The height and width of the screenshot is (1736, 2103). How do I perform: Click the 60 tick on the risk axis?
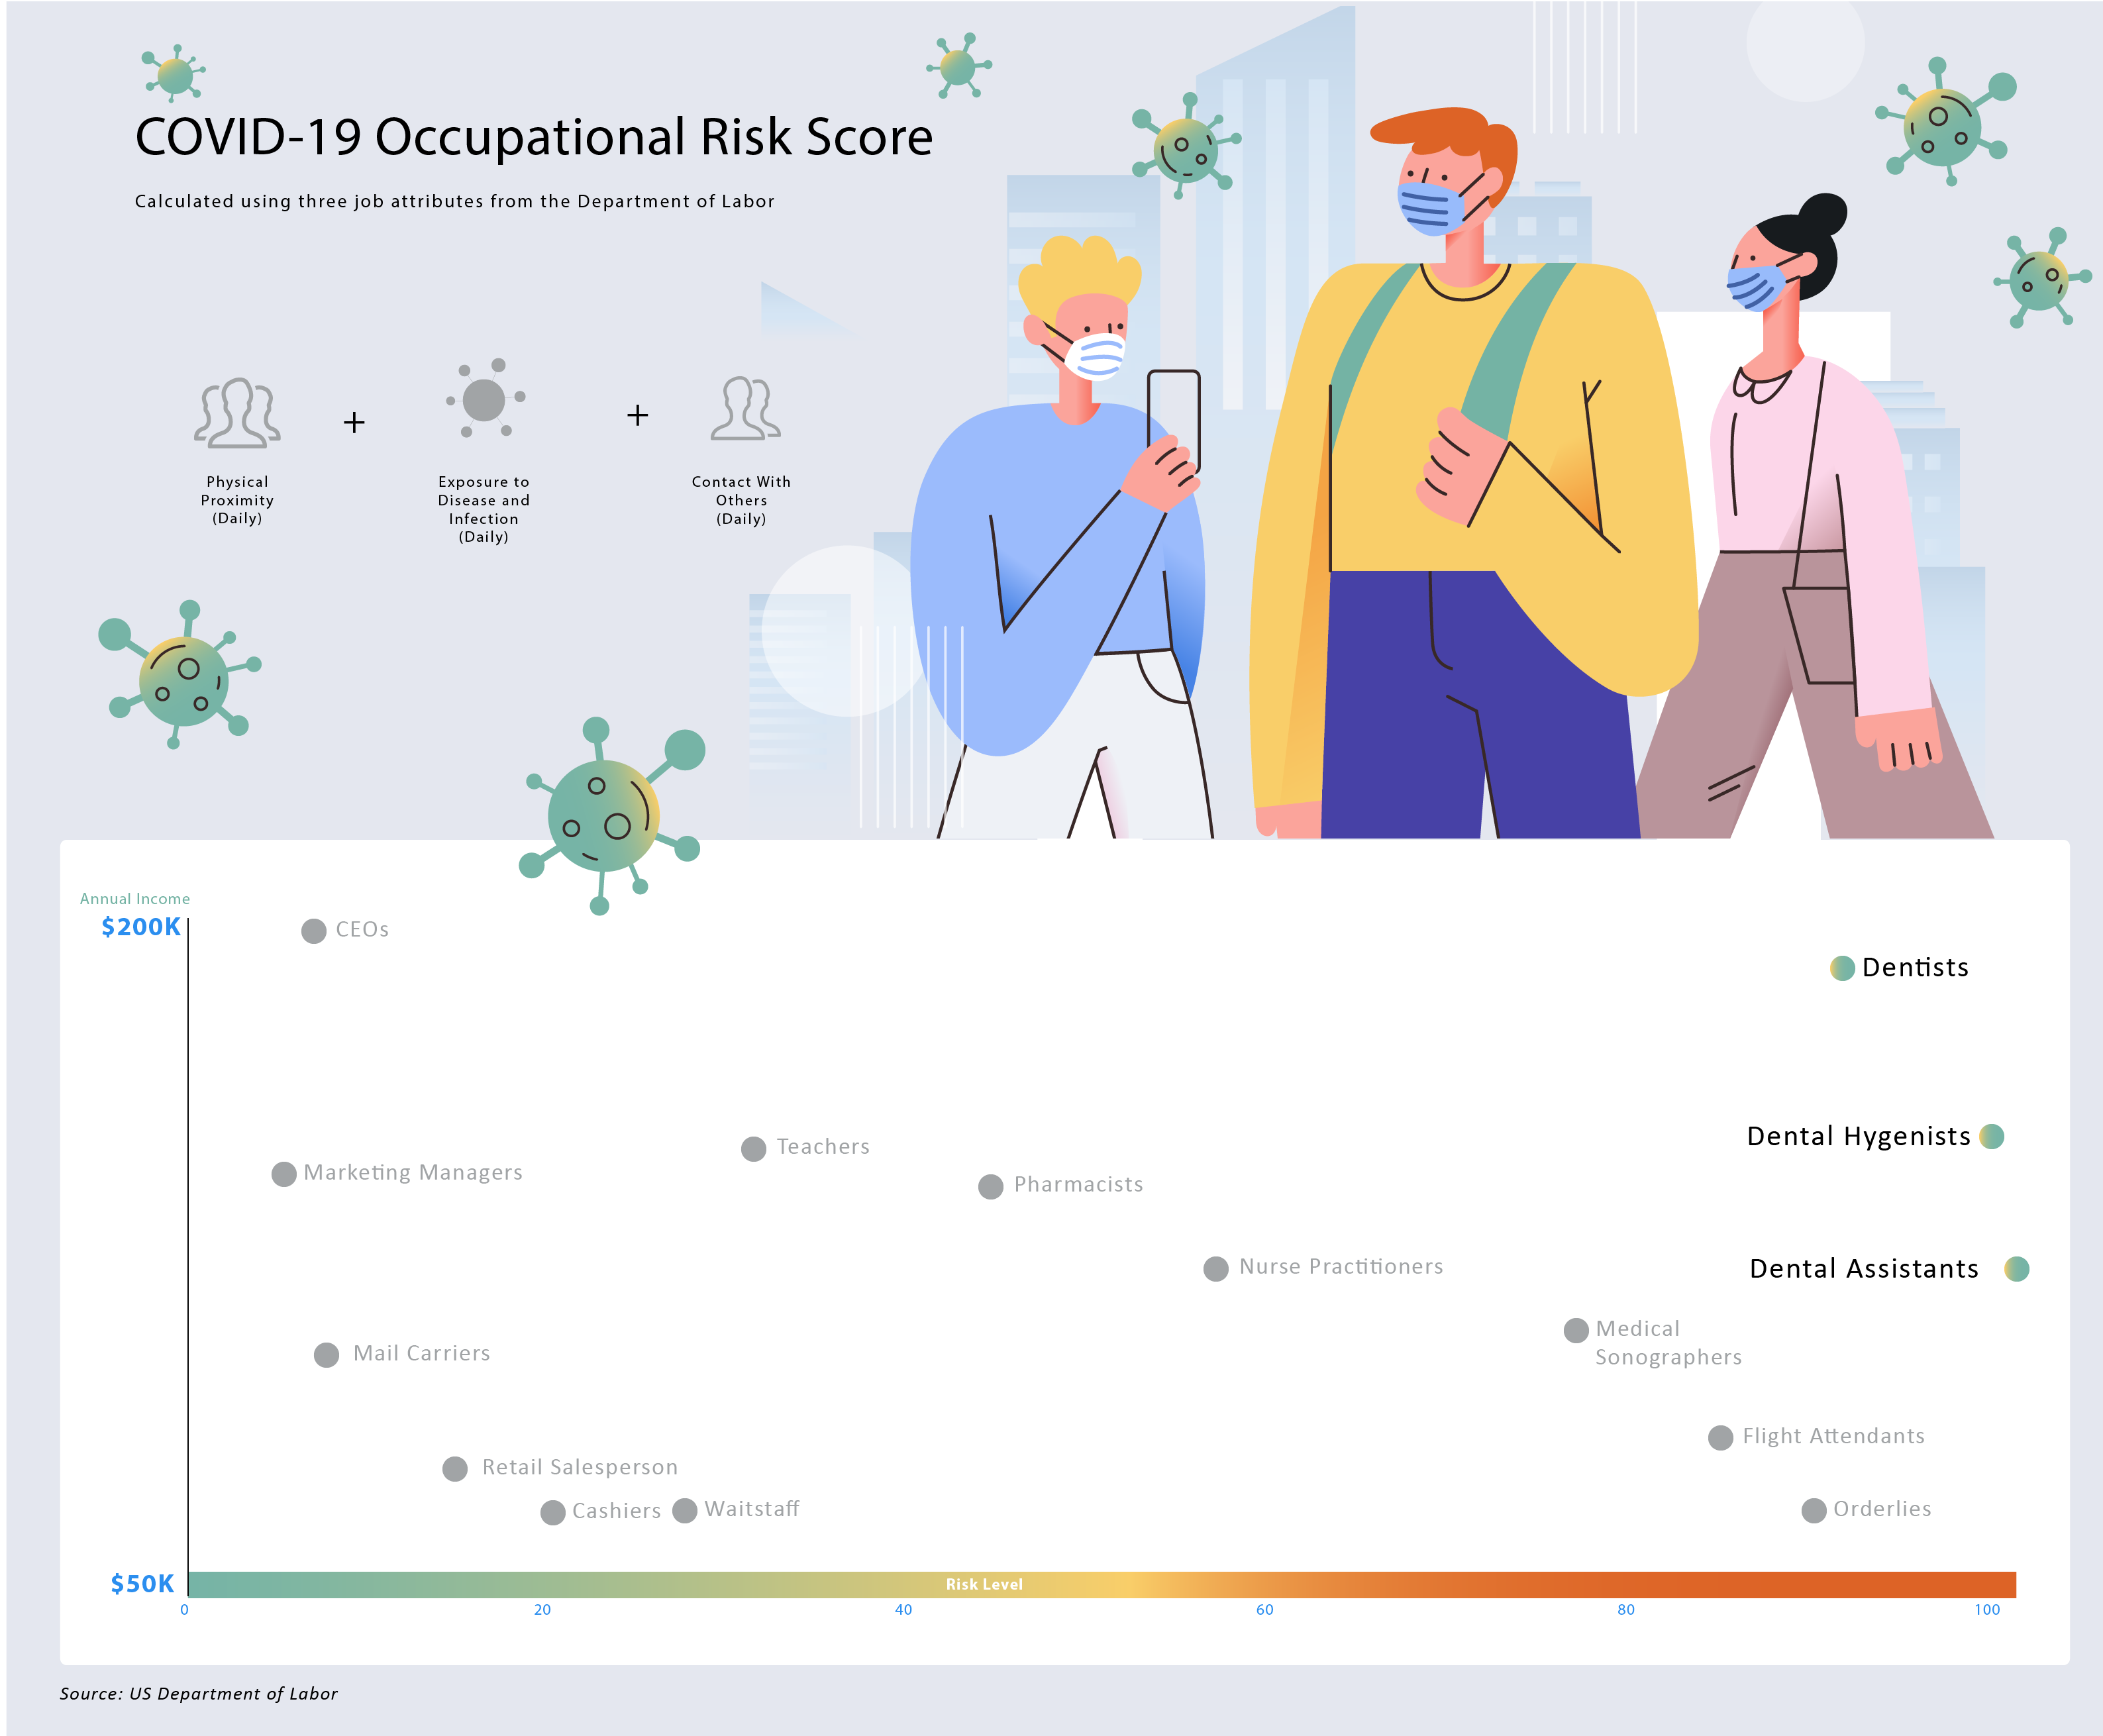[x=1265, y=1610]
